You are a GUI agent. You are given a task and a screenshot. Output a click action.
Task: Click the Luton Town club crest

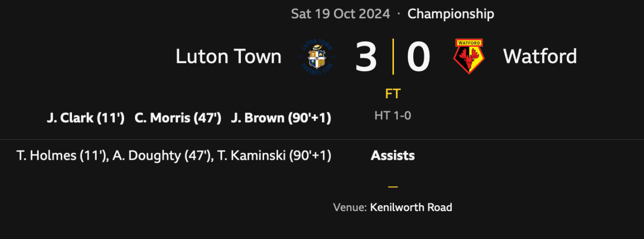tap(318, 56)
